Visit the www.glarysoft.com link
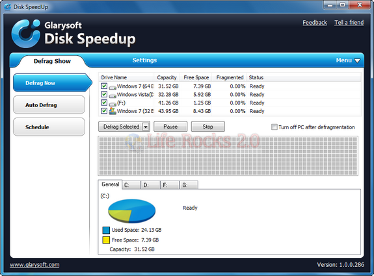This screenshot has height=276, width=374. pyautogui.click(x=34, y=265)
